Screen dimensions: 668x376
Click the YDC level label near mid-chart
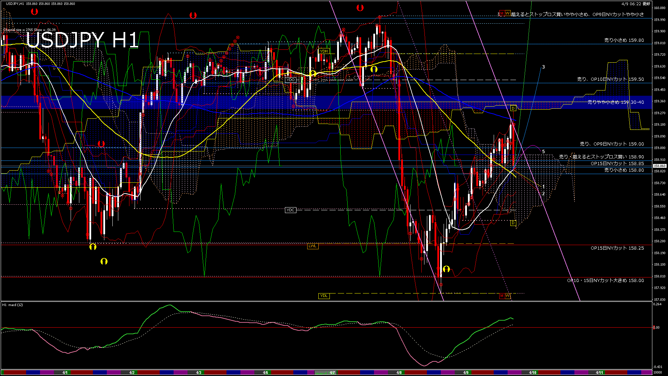tap(290, 210)
